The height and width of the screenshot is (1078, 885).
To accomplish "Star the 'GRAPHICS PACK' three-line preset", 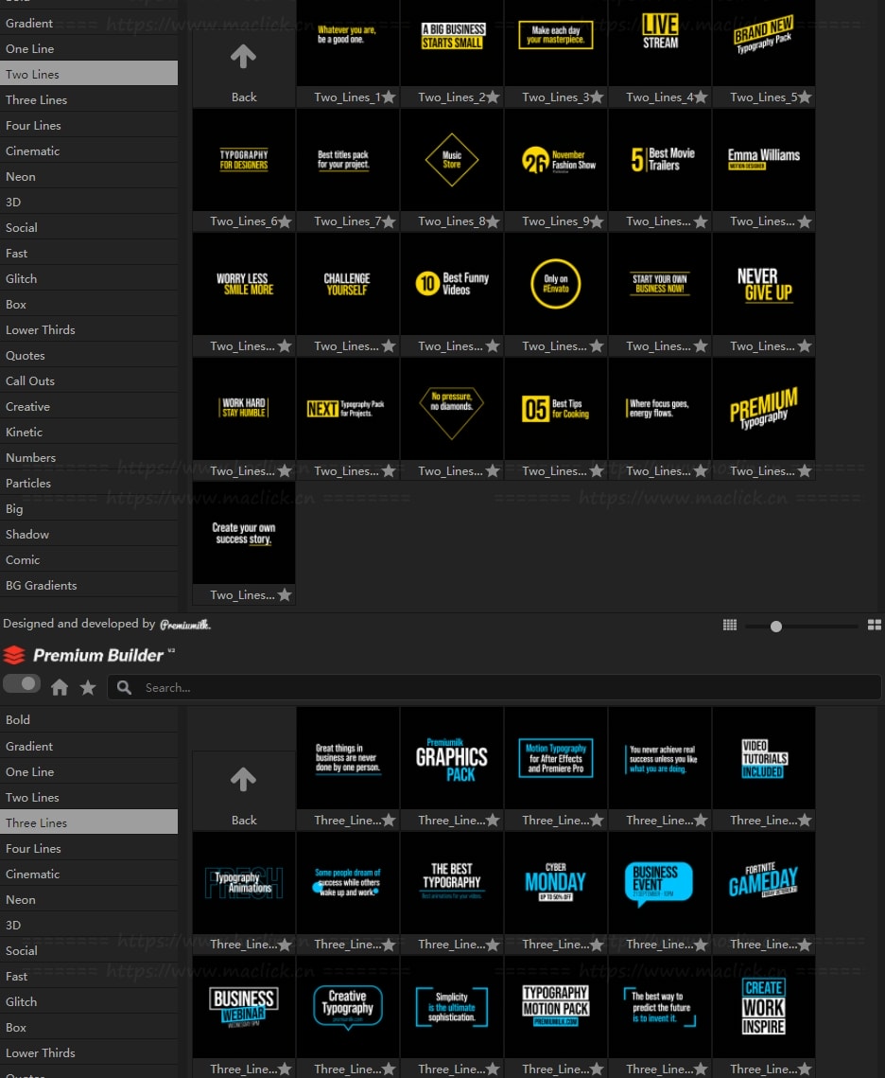I will [493, 821].
